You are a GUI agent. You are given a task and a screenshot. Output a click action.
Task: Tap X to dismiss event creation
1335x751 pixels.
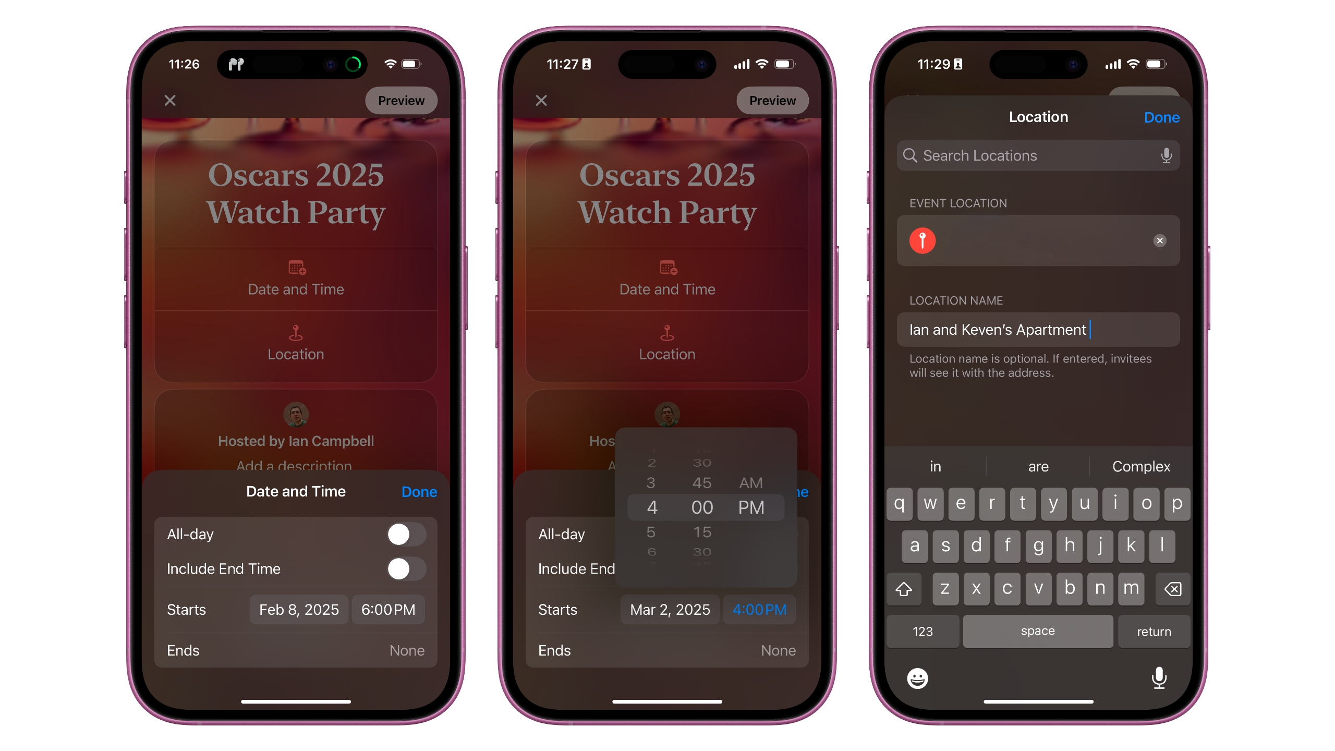pyautogui.click(x=169, y=101)
